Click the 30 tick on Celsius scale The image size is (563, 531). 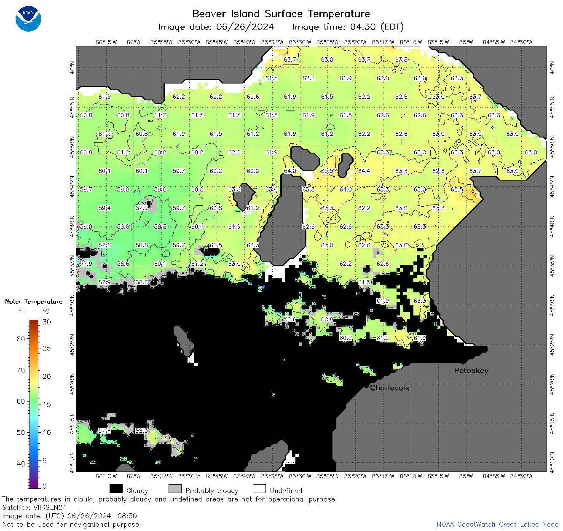click(x=47, y=322)
